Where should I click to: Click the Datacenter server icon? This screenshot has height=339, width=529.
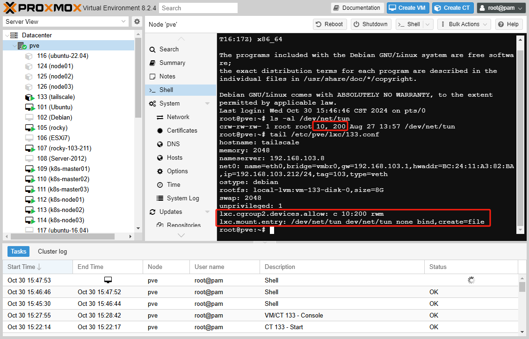[14, 35]
